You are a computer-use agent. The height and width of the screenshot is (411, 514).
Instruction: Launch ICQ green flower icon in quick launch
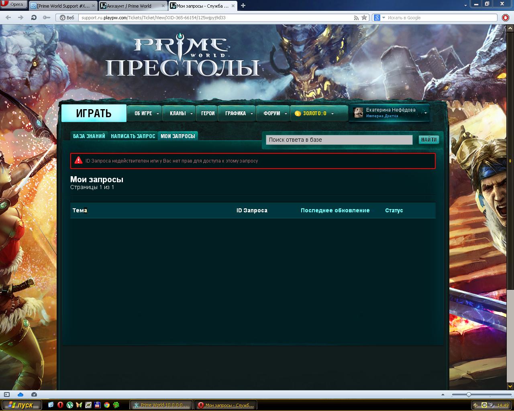tap(116, 405)
